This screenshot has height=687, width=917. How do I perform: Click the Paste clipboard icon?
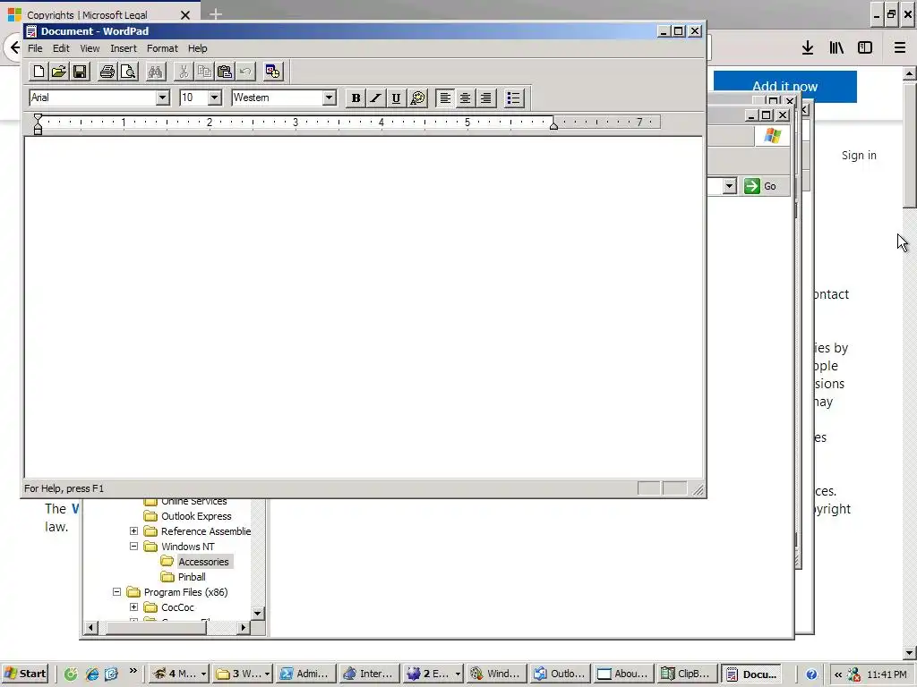[225, 72]
